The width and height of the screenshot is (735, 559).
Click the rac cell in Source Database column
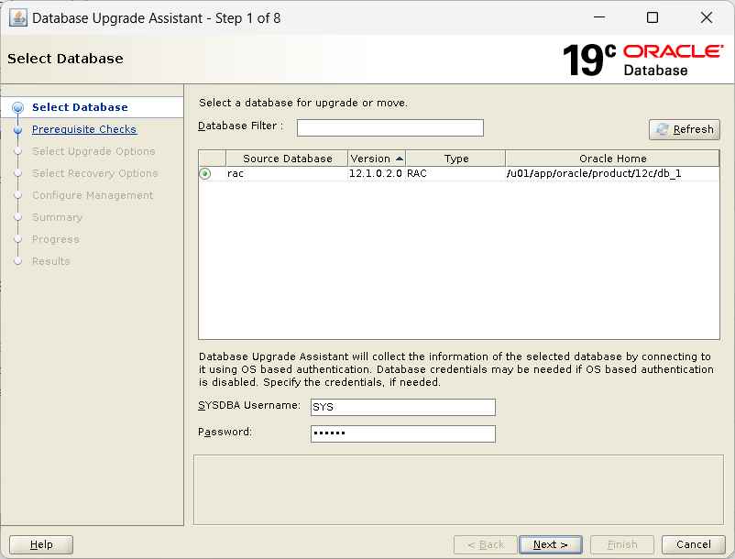(x=287, y=174)
